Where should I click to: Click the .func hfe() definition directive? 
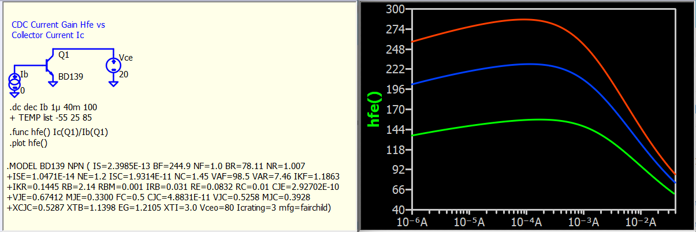coord(59,132)
